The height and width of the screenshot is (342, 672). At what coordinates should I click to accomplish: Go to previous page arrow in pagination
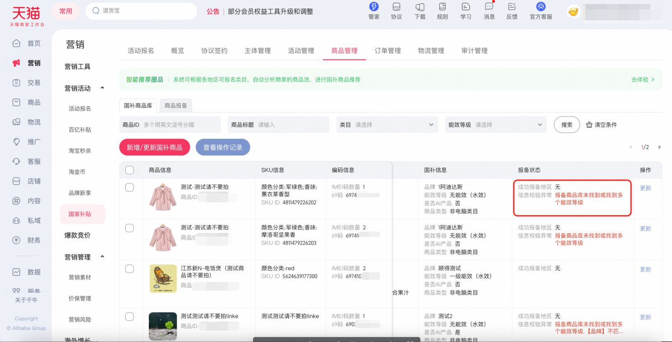tap(631, 147)
